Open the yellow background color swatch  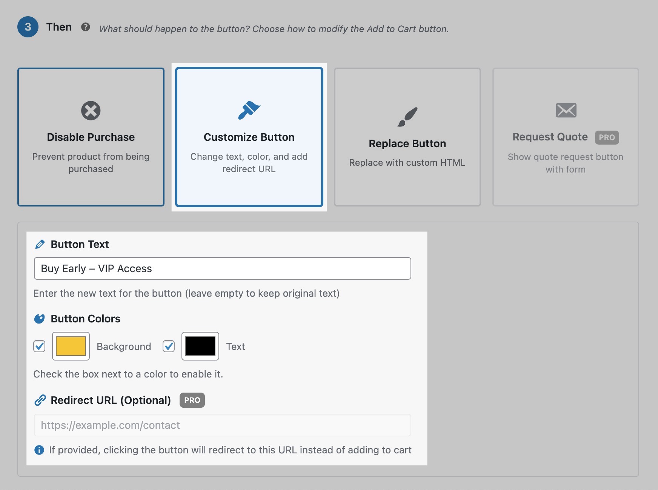[71, 346]
